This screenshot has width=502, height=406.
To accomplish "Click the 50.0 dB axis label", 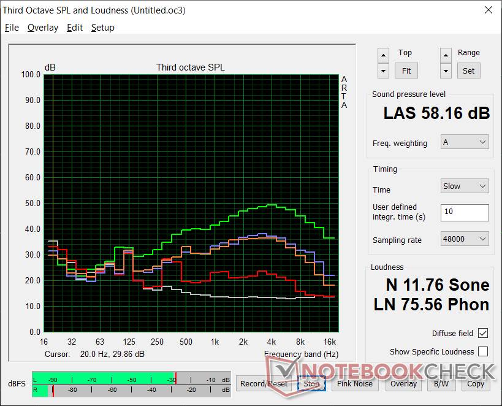I will [32, 204].
